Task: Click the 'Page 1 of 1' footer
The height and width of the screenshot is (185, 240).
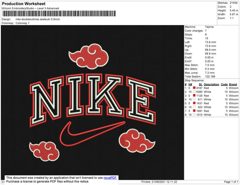Action: [x=231, y=182]
